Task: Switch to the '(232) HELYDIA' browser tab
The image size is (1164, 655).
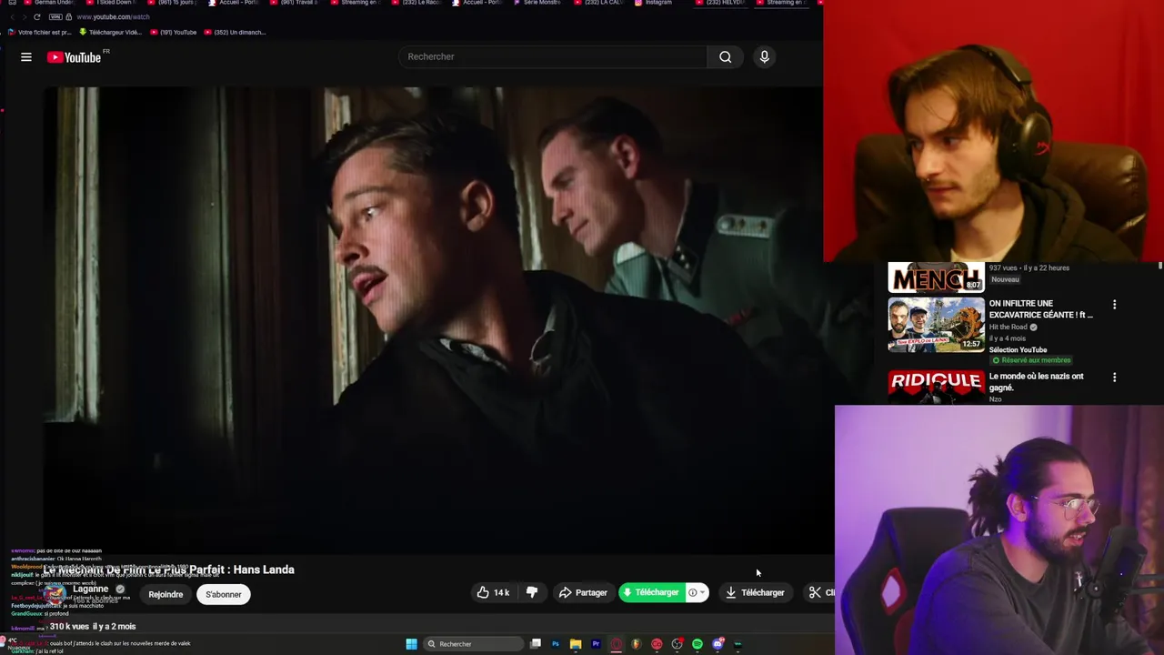Action: click(720, 3)
